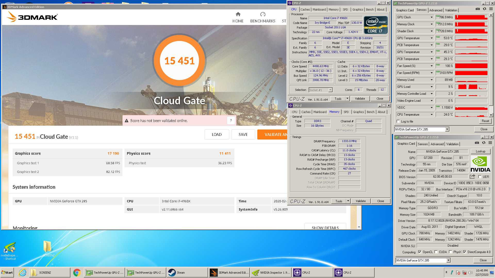Image resolution: width=495 pixels, height=278 pixels.
Task: Open GPU selector dropdown in Graphics Card window
Action: click(449, 260)
